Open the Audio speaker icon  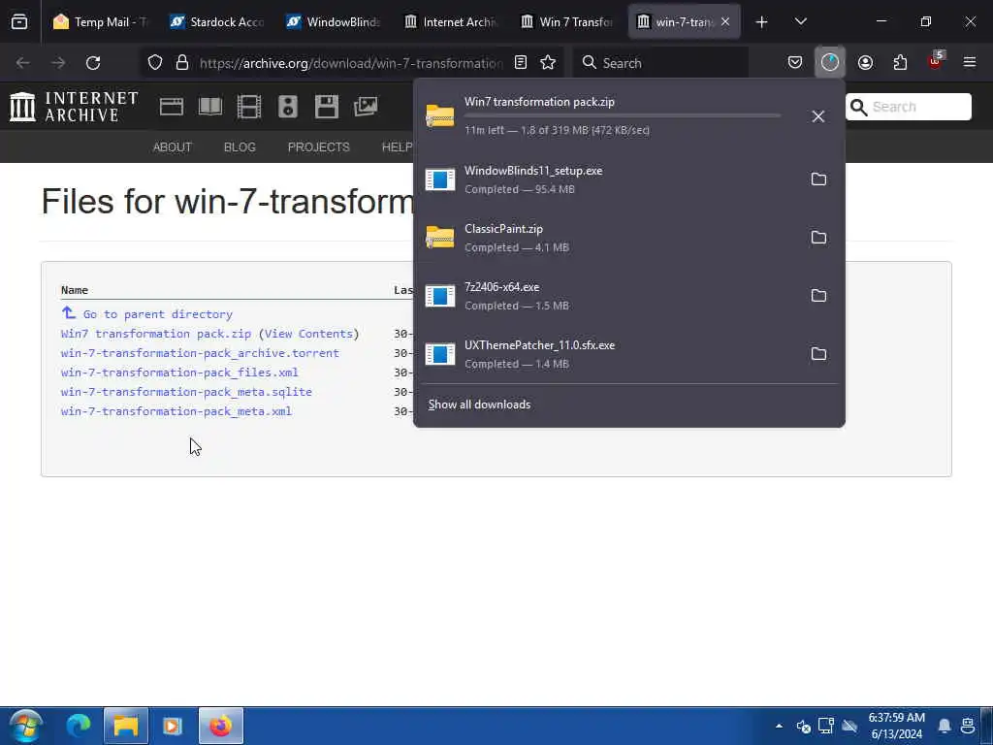tap(287, 107)
